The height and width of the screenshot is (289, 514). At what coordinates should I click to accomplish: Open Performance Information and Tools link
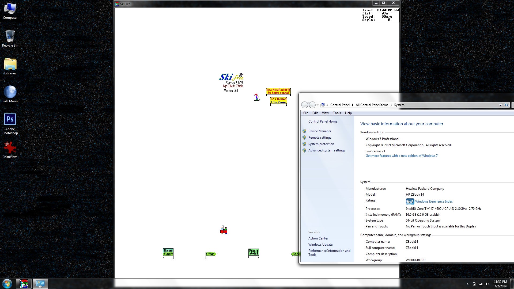(329, 253)
